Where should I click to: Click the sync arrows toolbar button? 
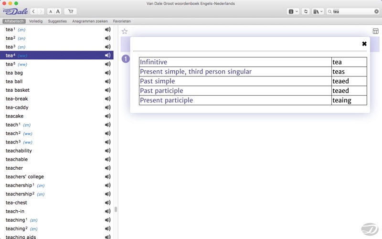(x=306, y=11)
